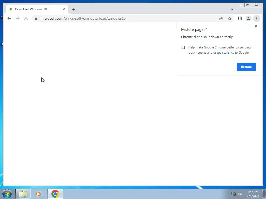Open the Chrome side panel
This screenshot has height=199, width=266.
coord(240,18)
